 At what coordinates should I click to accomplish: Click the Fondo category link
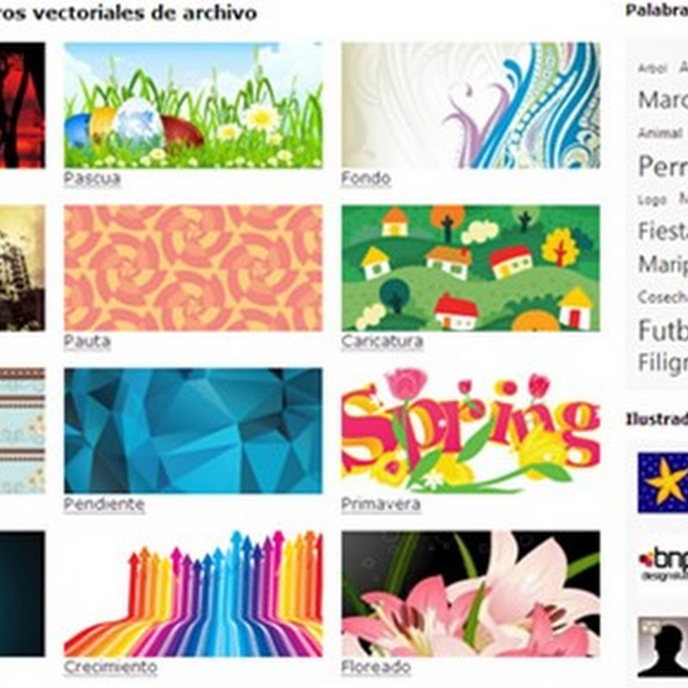click(366, 178)
